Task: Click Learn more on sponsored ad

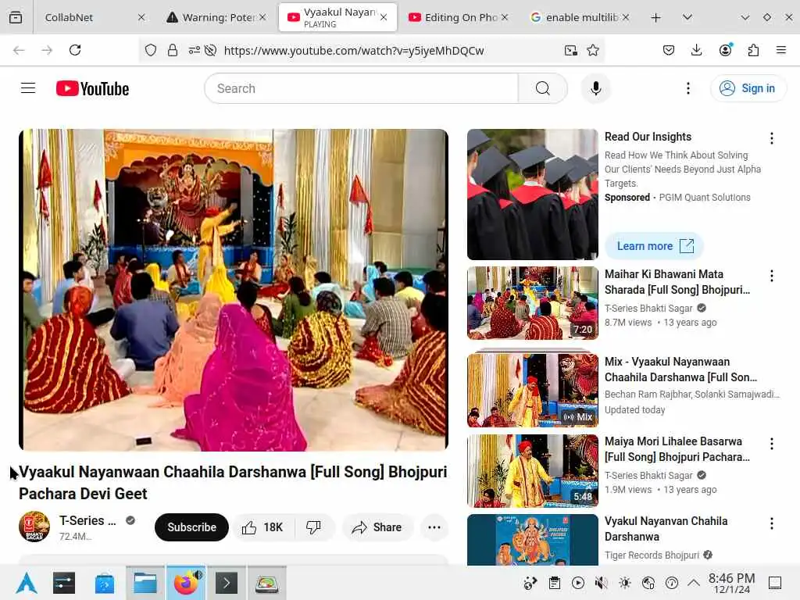Action: click(655, 246)
